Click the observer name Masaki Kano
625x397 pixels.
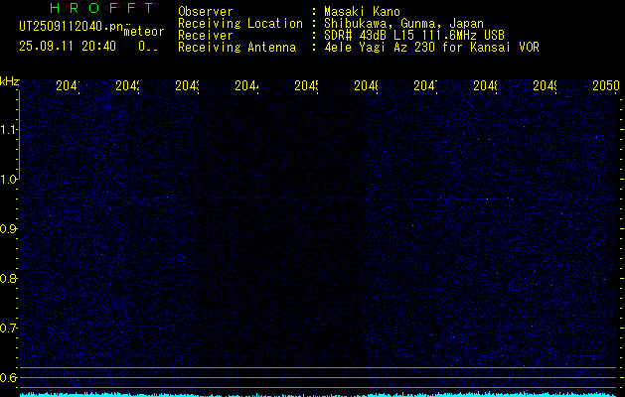362,11
